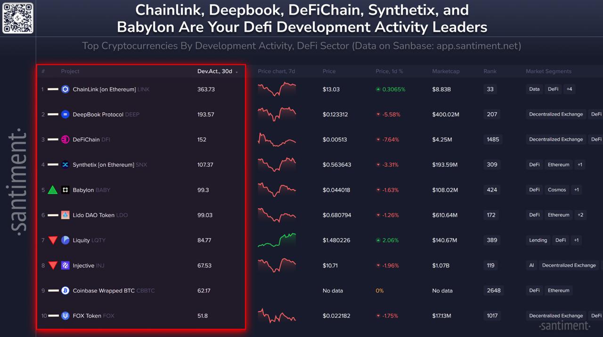
Task: Click the Lending tag for Liquity
Action: click(x=538, y=240)
